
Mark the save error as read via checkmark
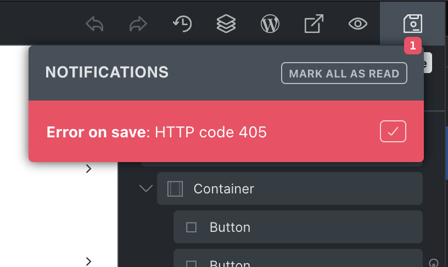(393, 131)
